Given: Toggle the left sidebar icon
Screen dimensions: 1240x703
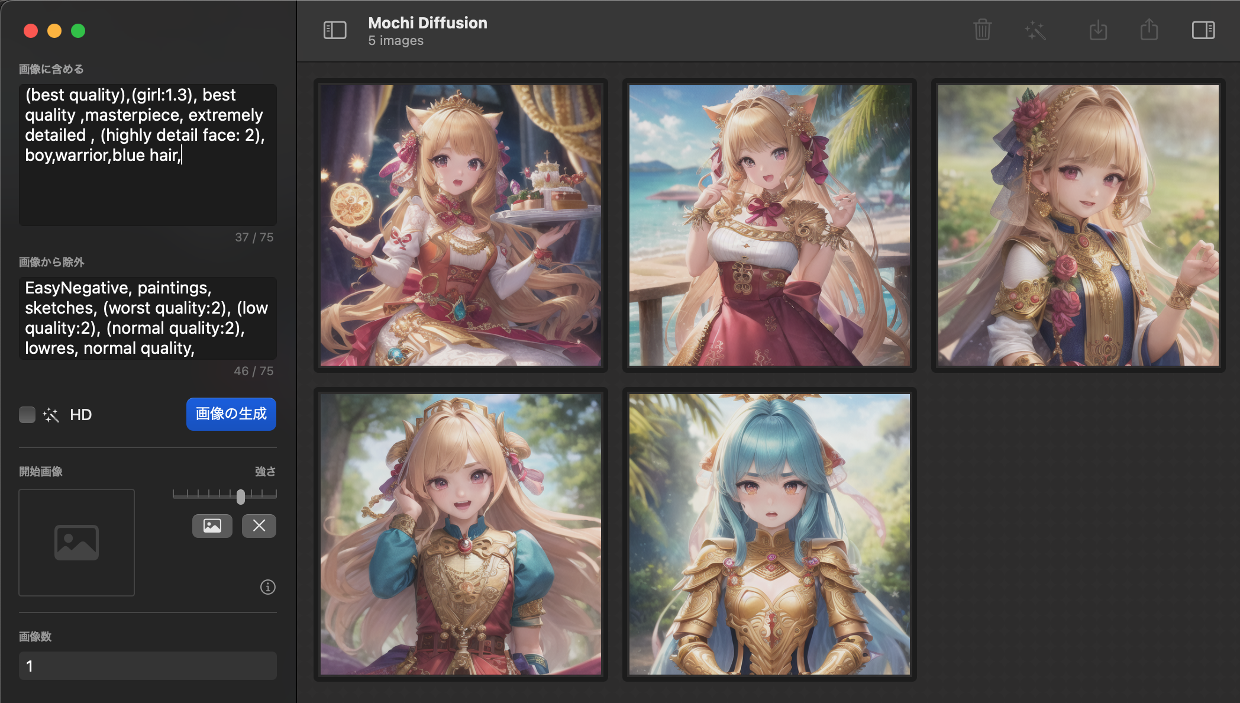Looking at the screenshot, I should 335,30.
